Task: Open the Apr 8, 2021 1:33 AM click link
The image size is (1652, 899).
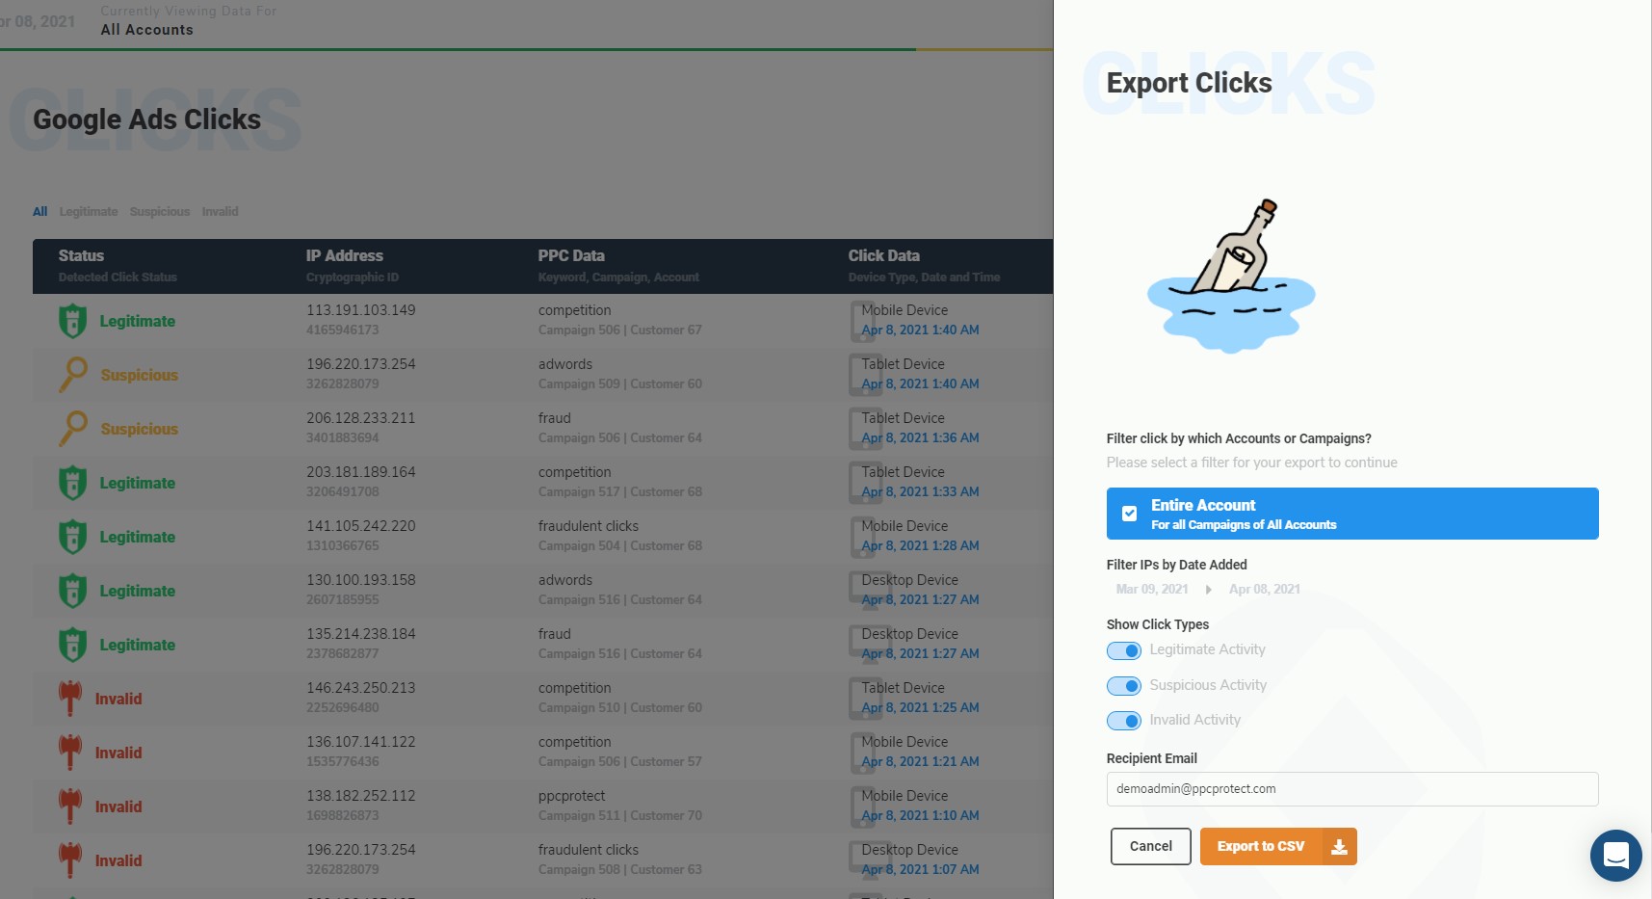Action: pos(921,492)
